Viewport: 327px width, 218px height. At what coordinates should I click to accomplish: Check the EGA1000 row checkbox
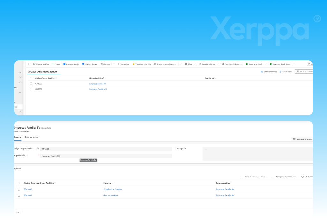19,189
